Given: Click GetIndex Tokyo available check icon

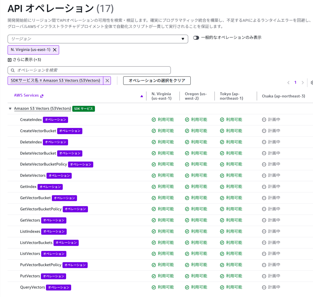Looking at the screenshot, I should point(222,187).
